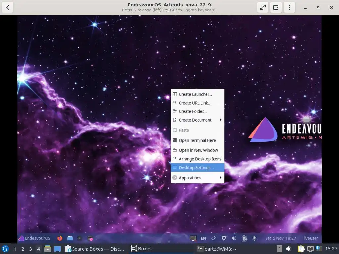Image resolution: width=339 pixels, height=254 pixels.
Task: Open the notifications bell in the guest panel
Action: click(254, 238)
